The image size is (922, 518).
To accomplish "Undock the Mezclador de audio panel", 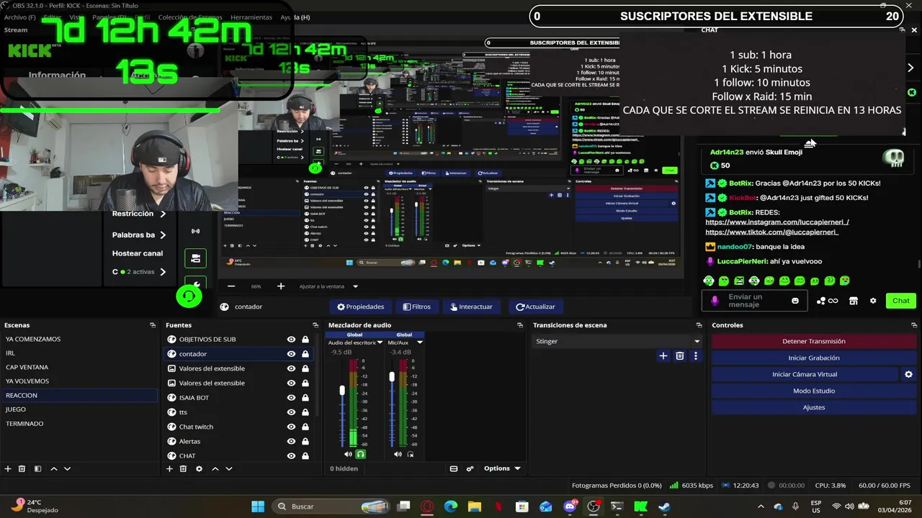I will tap(520, 325).
